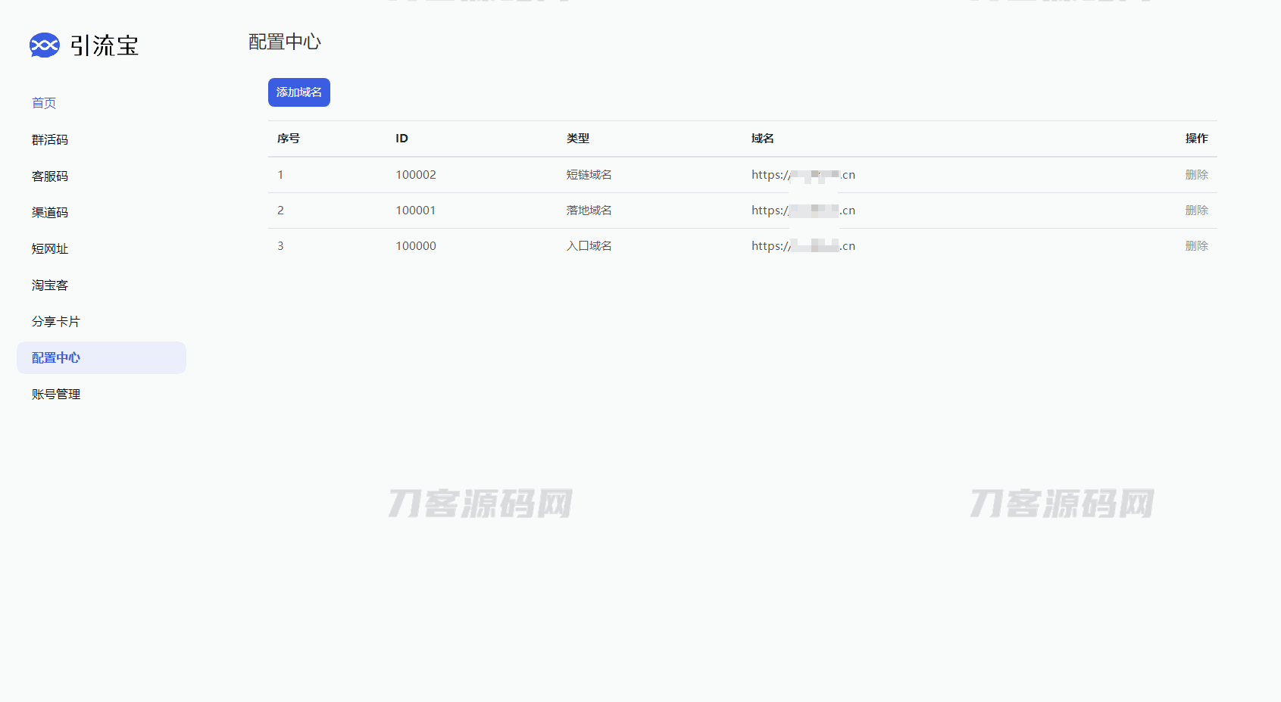The image size is (1281, 702).
Task: Click the active 配置中心 menu item
Action: [x=56, y=358]
